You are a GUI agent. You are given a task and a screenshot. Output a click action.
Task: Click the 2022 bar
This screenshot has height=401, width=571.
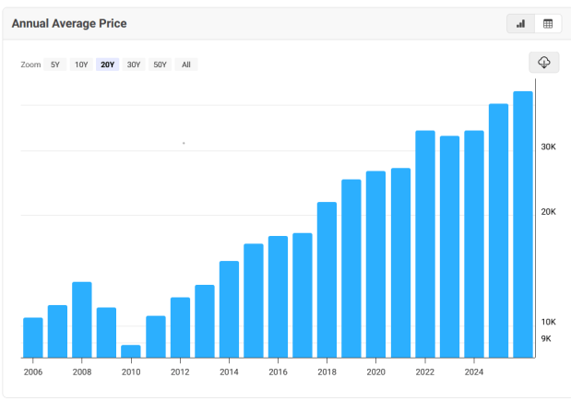pyautogui.click(x=425, y=243)
